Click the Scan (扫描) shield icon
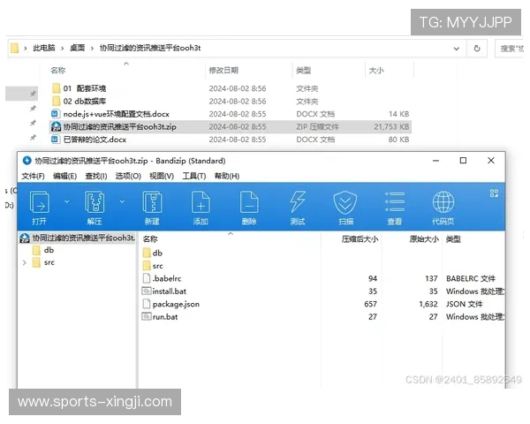The height and width of the screenshot is (424, 530). 344,202
